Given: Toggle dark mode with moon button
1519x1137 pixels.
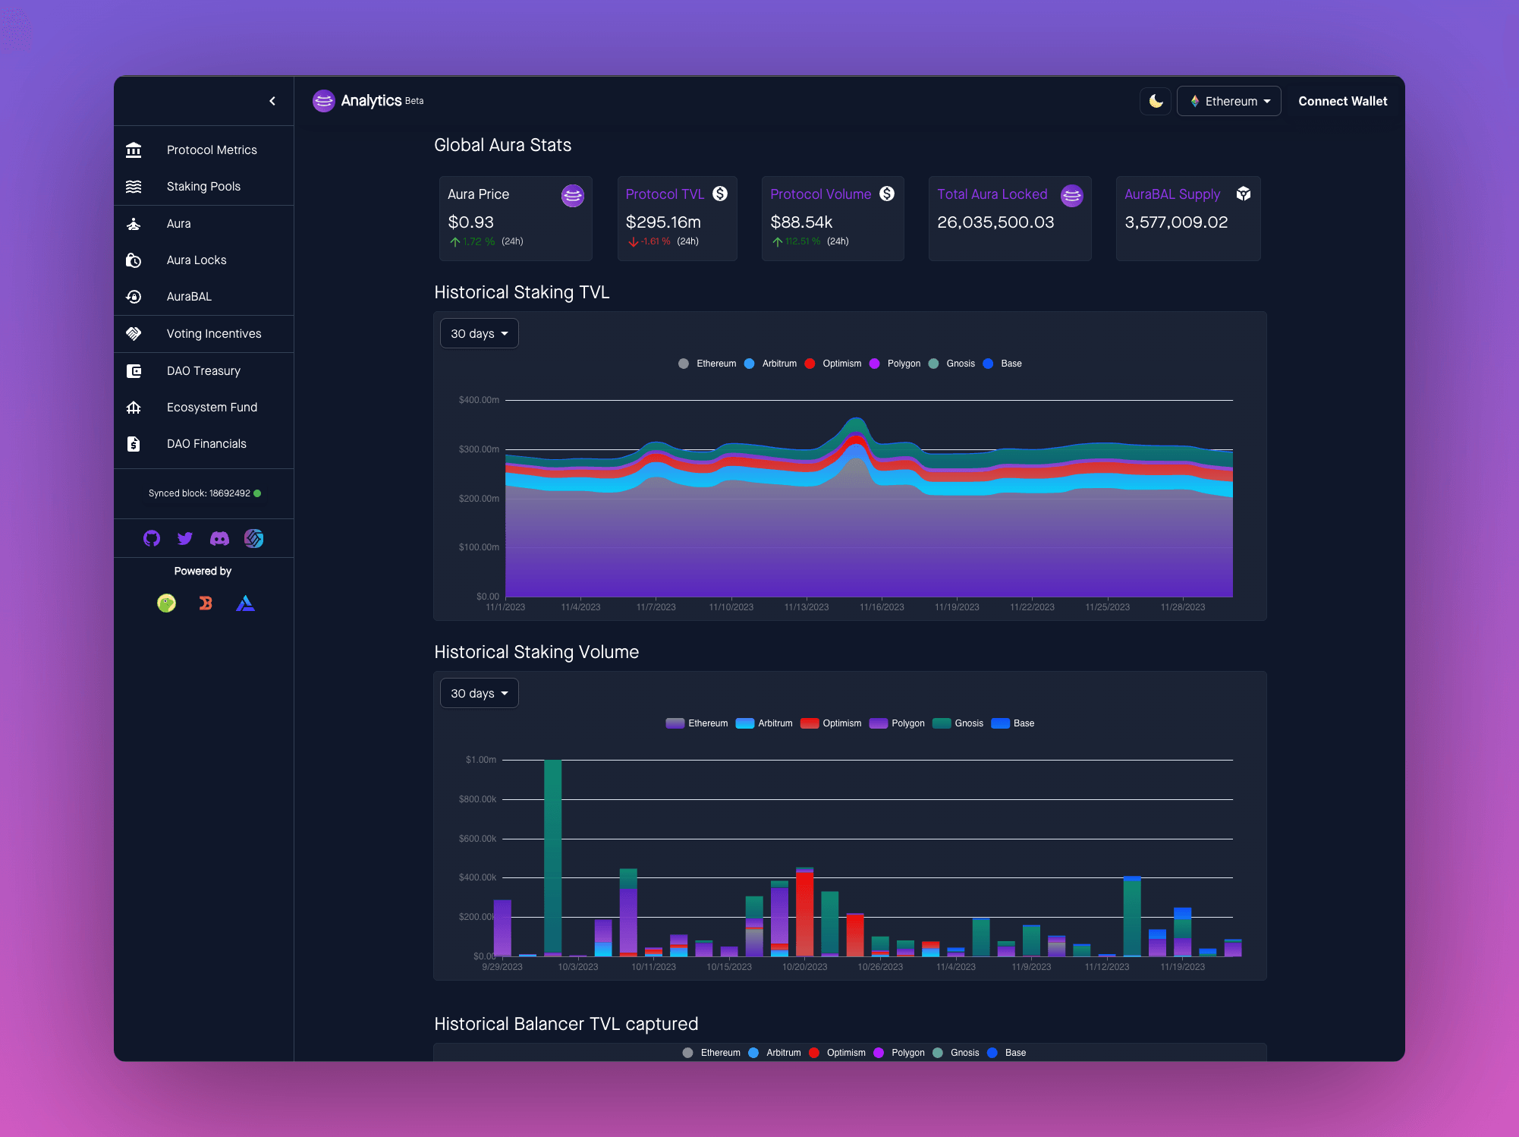Looking at the screenshot, I should tap(1156, 101).
